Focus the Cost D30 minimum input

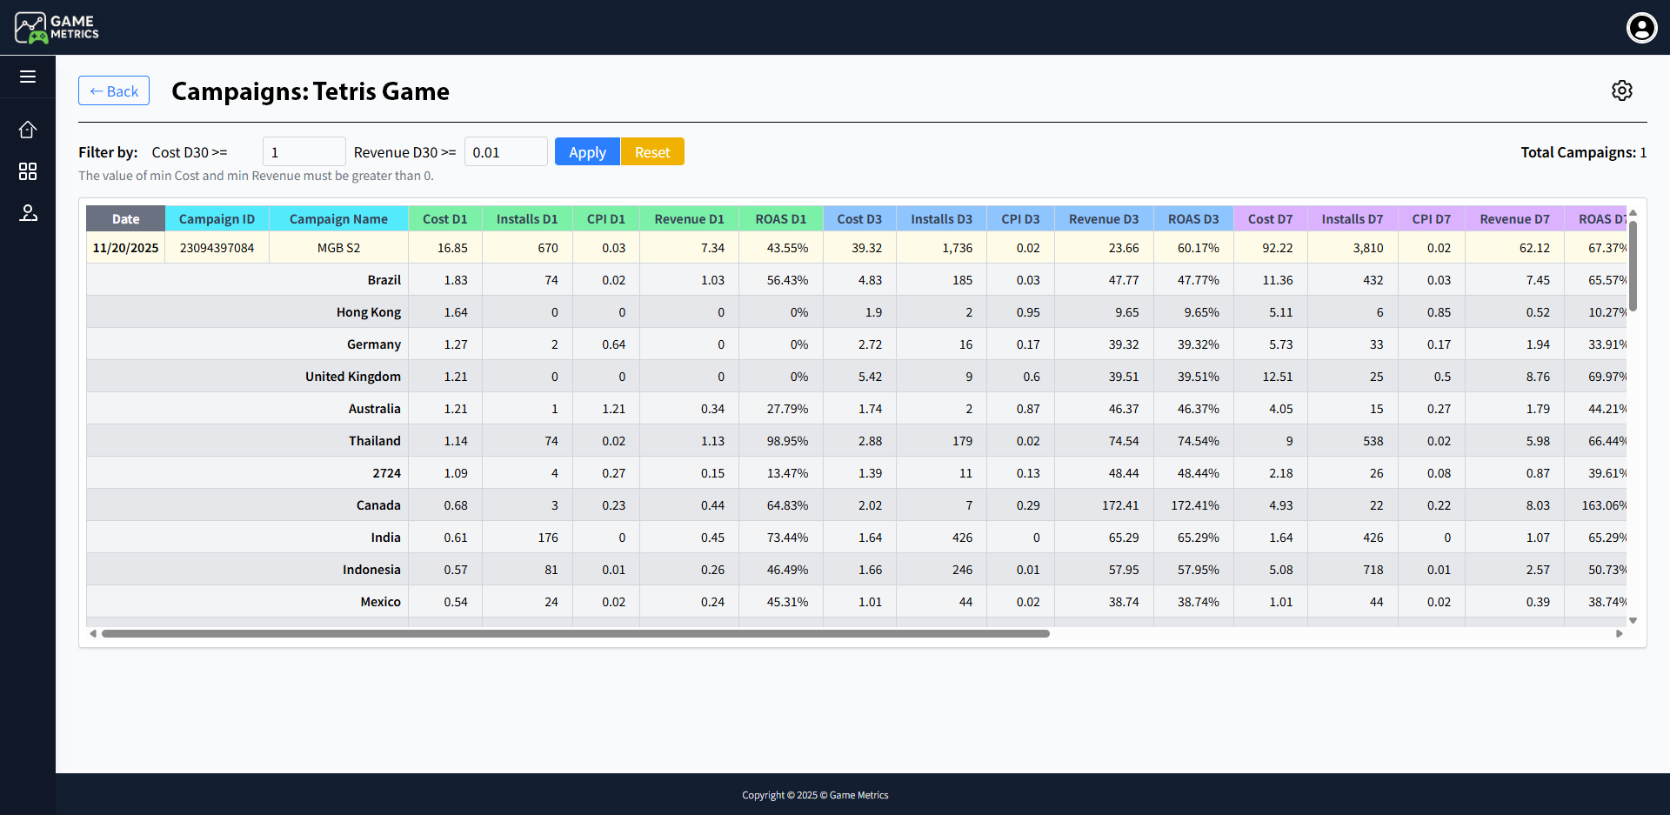pos(304,152)
